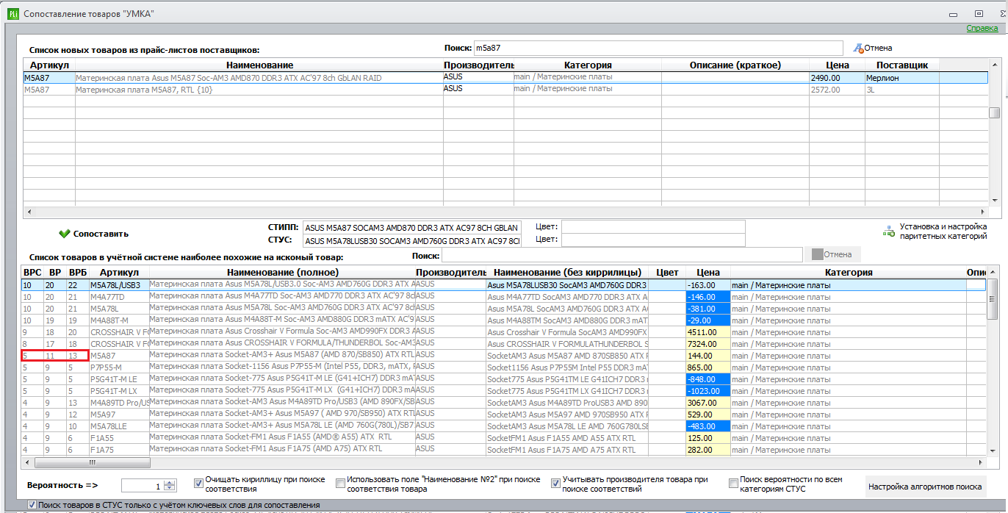Viewport: 1008px width, 513px height.
Task: Sort lower table by ВРБ column
Action: tap(78, 273)
